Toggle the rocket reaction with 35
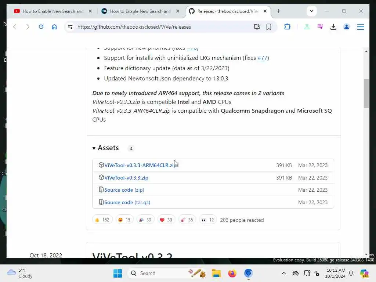Screen dimensions: 376x282 [x=187, y=220]
